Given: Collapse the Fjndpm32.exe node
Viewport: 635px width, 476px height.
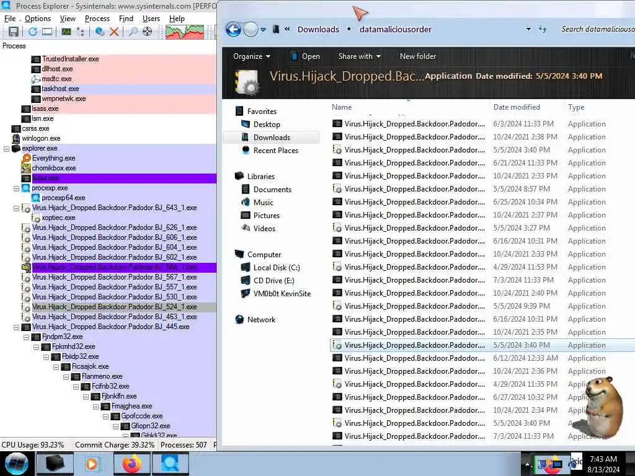Looking at the screenshot, I should coord(26,337).
